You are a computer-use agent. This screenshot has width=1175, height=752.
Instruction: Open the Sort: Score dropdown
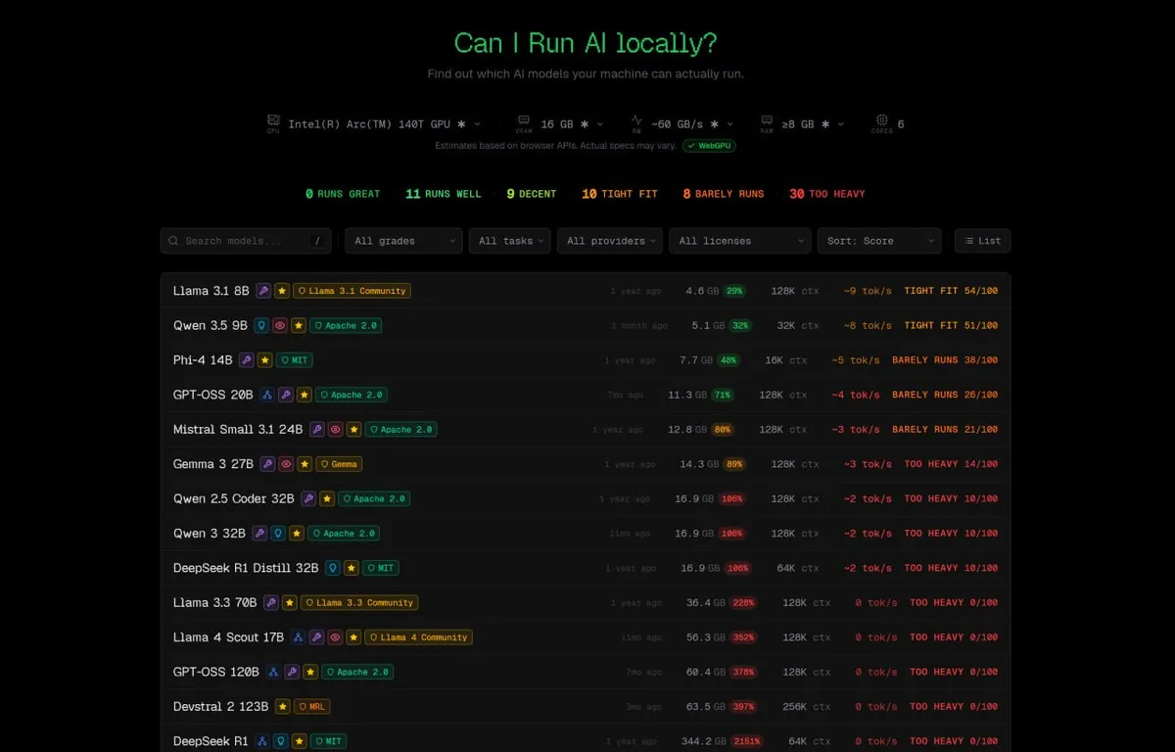(878, 240)
